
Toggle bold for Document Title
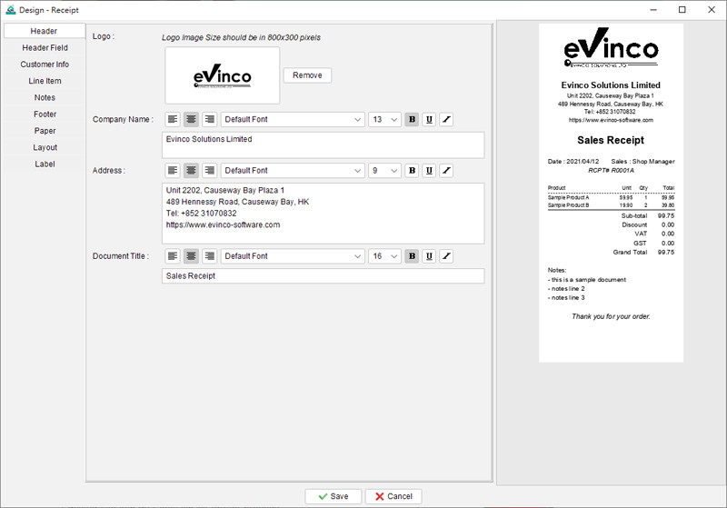(412, 256)
